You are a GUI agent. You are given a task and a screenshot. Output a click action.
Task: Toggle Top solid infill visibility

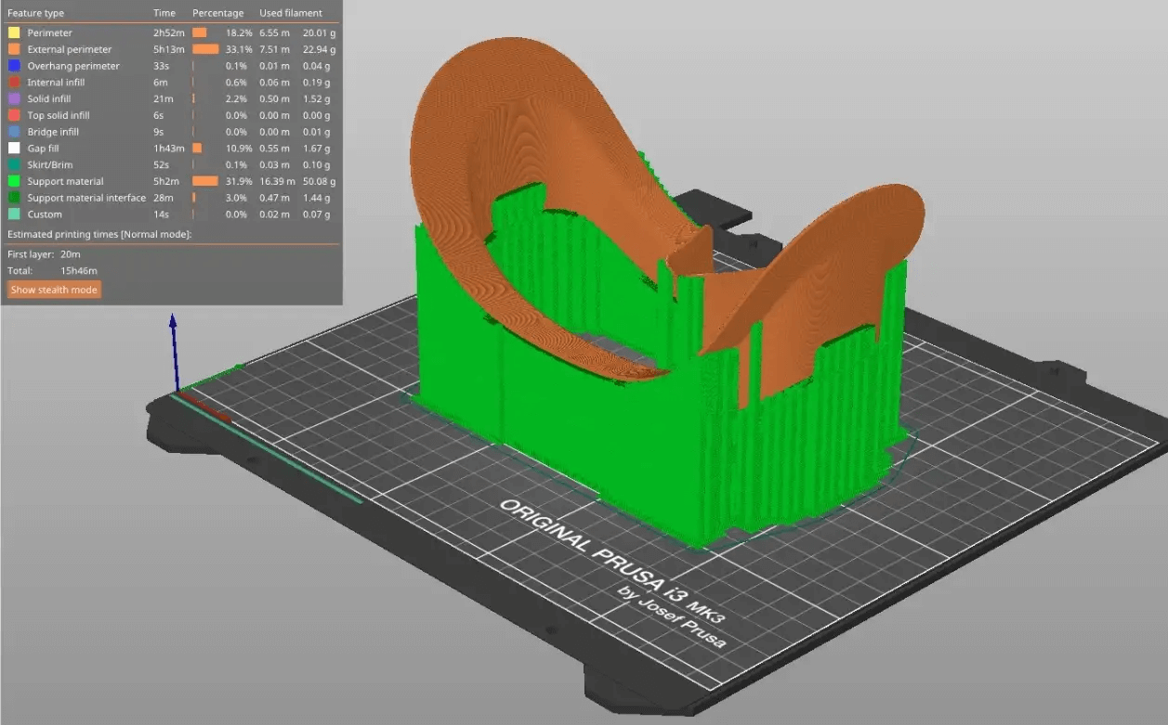(58, 116)
